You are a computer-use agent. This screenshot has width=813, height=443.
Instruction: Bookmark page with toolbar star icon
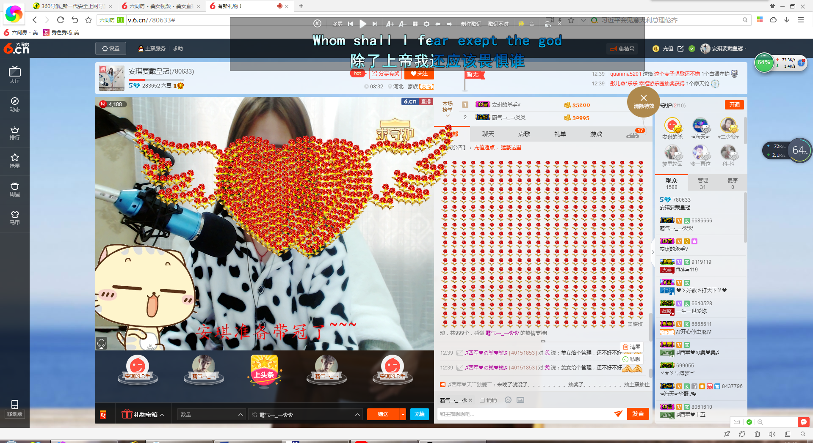88,20
